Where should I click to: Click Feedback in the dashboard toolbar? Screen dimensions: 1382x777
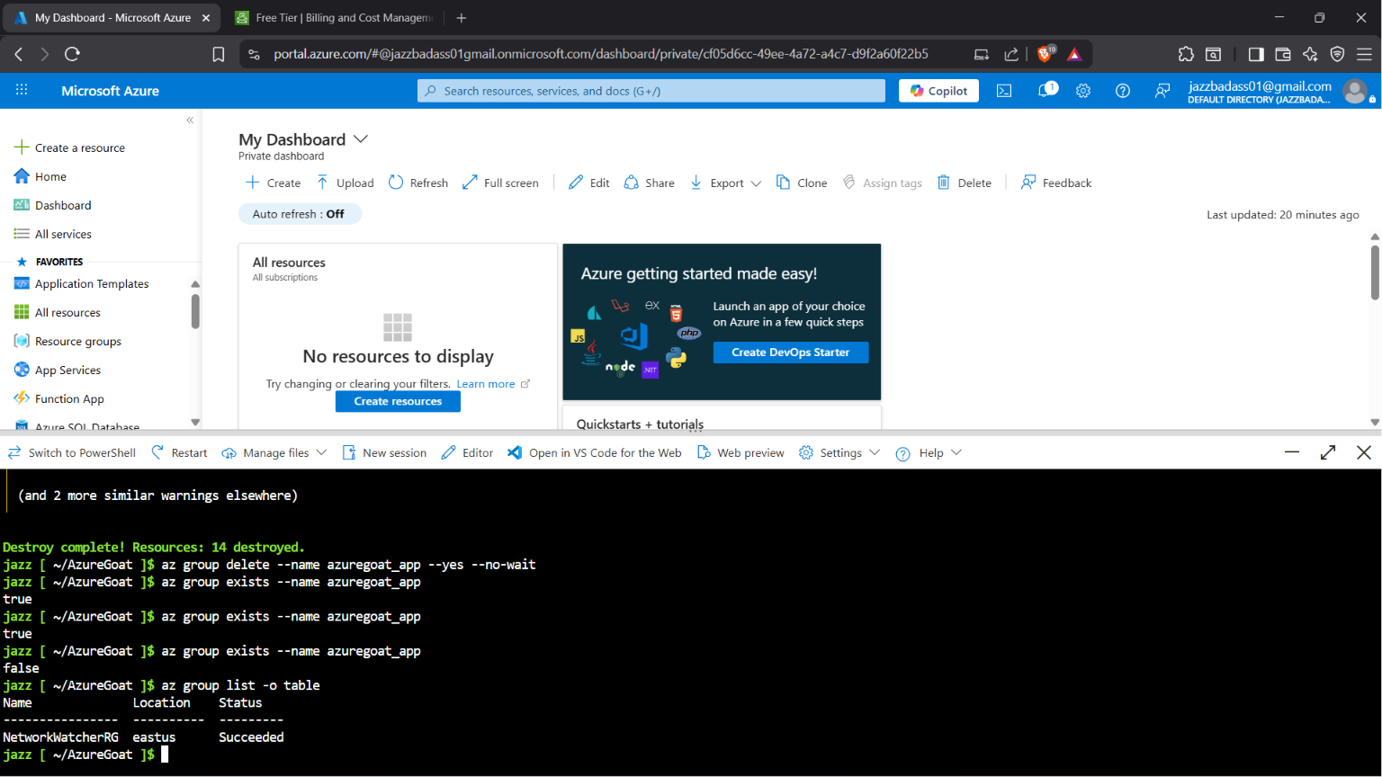click(x=1056, y=183)
